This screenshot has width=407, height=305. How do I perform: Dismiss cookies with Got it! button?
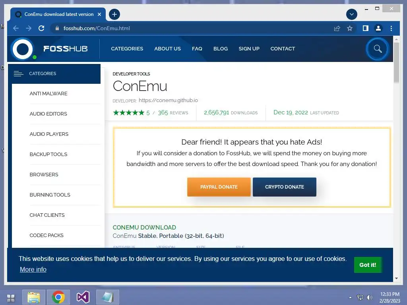coord(368,265)
